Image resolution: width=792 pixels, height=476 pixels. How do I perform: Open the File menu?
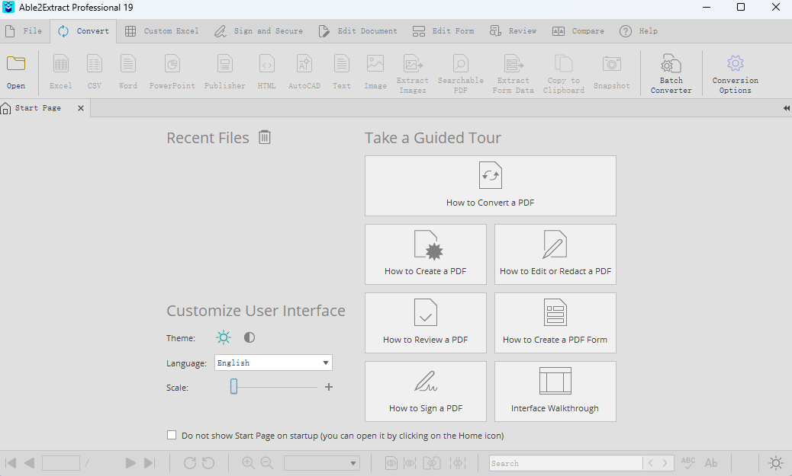point(24,31)
